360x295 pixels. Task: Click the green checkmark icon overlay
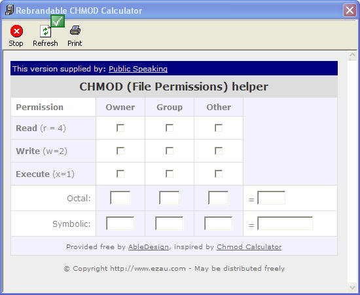tap(58, 21)
